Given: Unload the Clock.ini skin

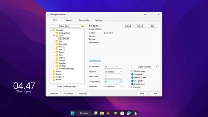Looking at the screenshot, I should [128, 26].
